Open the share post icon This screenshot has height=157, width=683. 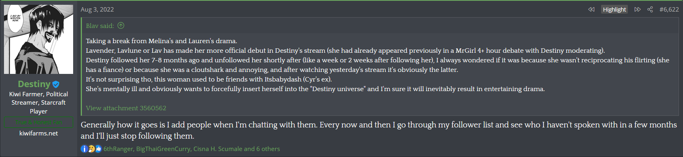coord(650,9)
